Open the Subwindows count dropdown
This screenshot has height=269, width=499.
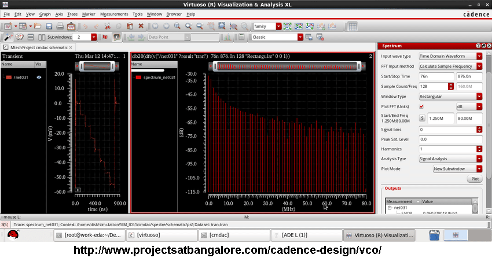click(94, 37)
